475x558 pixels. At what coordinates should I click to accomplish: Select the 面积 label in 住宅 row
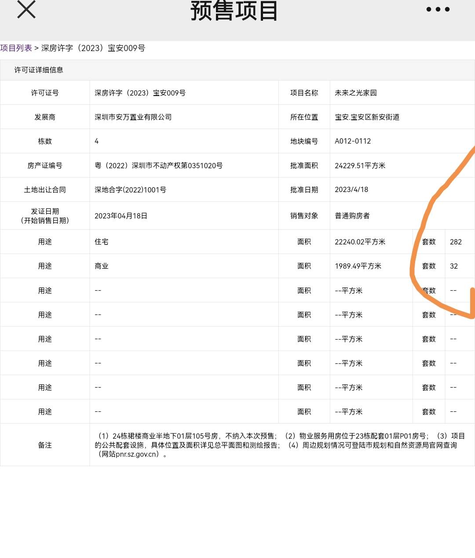304,242
